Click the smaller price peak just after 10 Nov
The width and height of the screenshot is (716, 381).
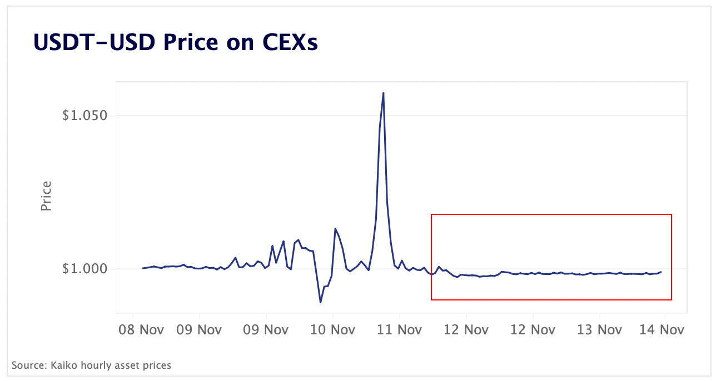(x=335, y=228)
